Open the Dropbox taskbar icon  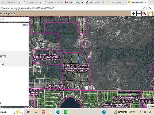click(x=51, y=112)
